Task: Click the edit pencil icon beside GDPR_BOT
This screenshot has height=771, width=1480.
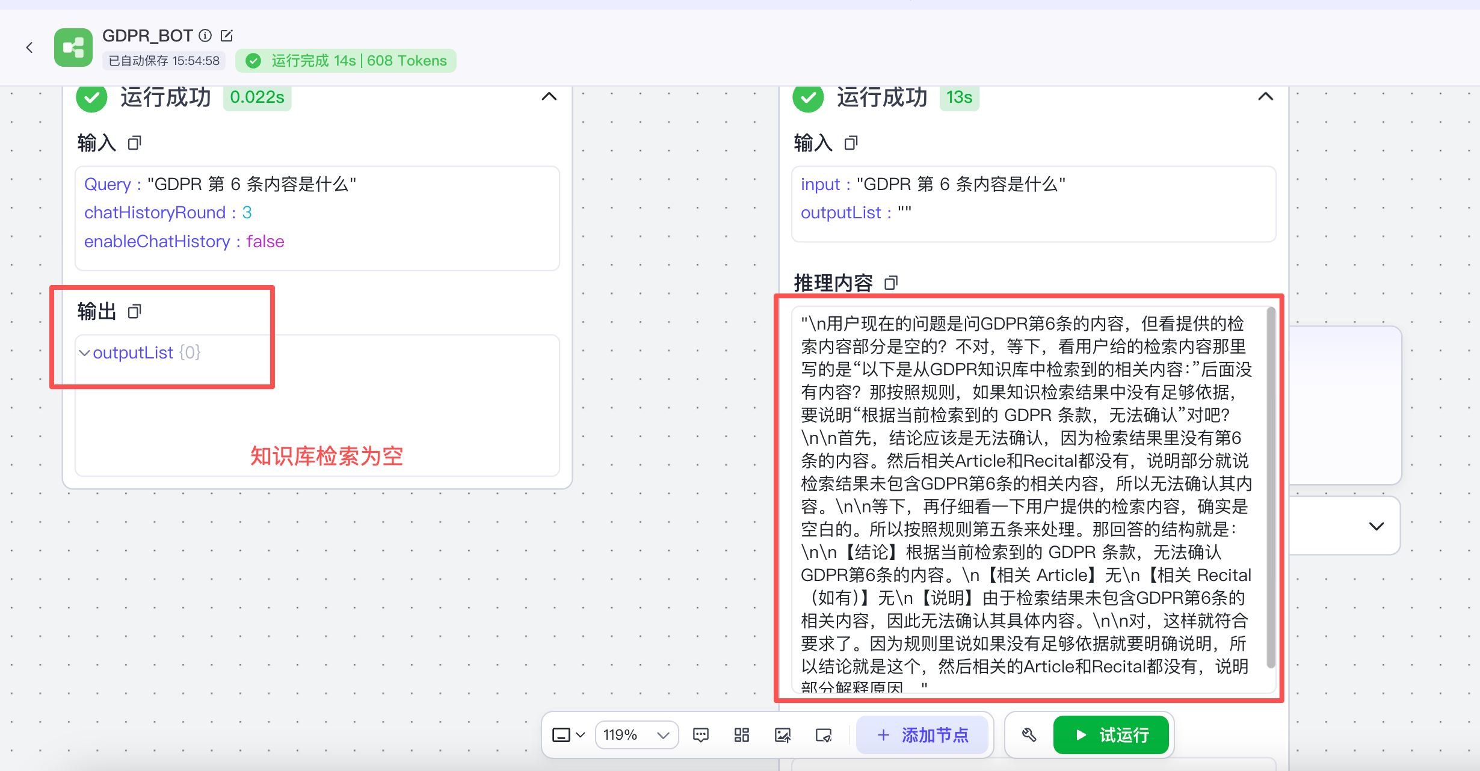Action: [227, 36]
